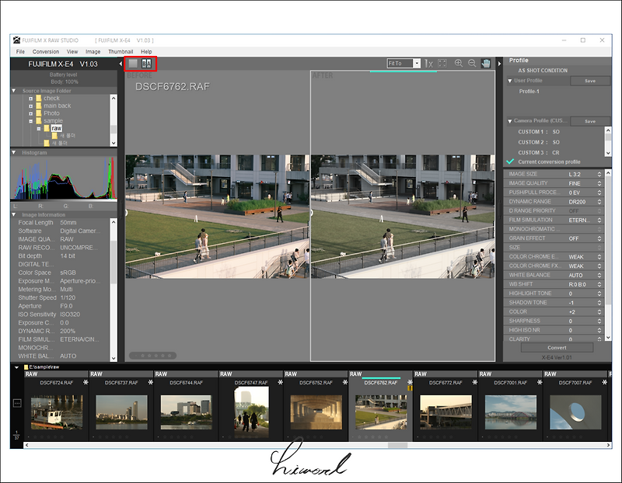Change FILM SIMULATION stepper value

(599, 220)
